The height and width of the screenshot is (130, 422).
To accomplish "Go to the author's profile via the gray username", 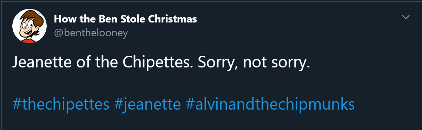I will pyautogui.click(x=91, y=33).
